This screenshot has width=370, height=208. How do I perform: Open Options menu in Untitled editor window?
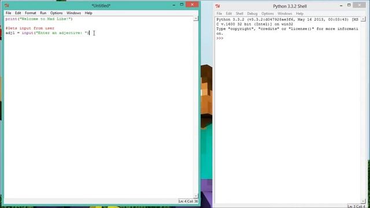(x=56, y=13)
